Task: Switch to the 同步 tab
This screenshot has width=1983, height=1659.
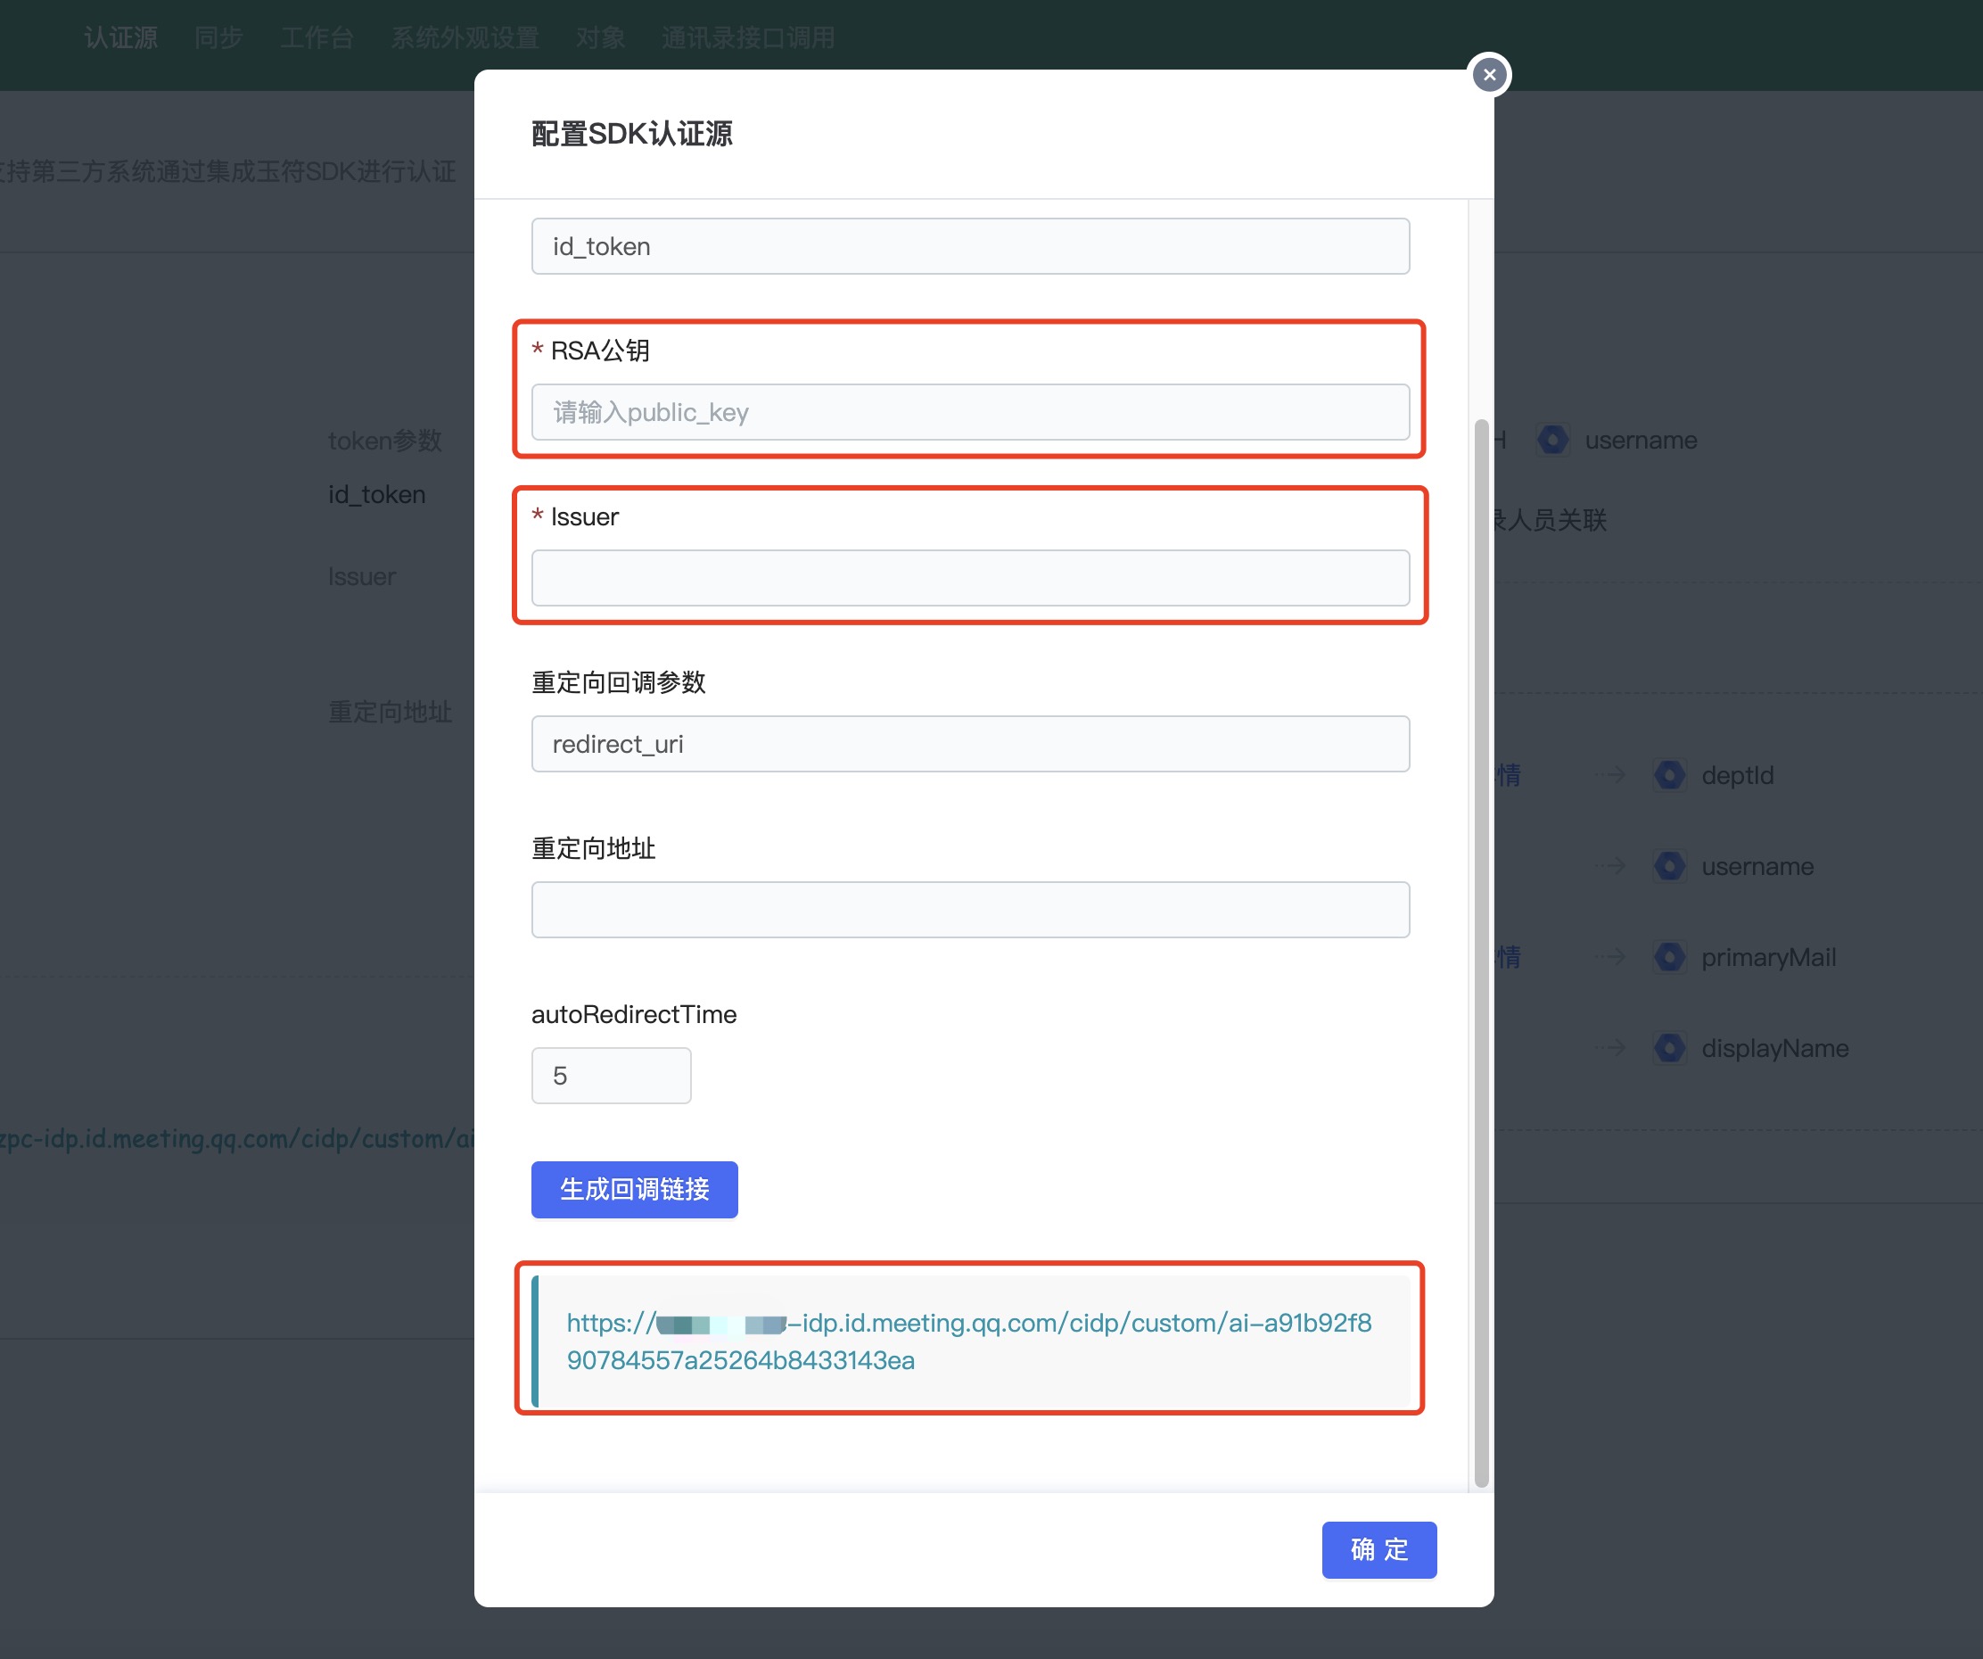Action: click(x=219, y=37)
